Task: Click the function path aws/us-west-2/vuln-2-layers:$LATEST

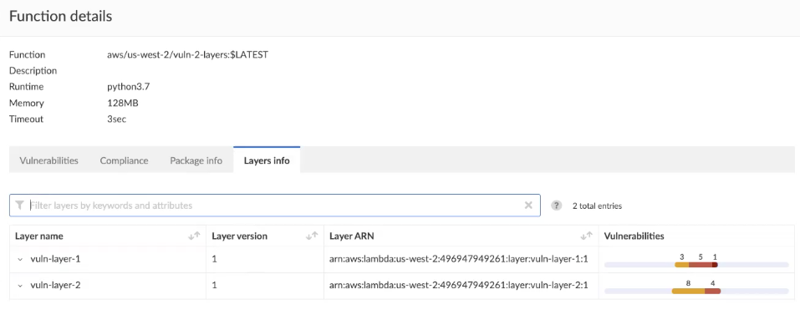Action: (x=187, y=54)
